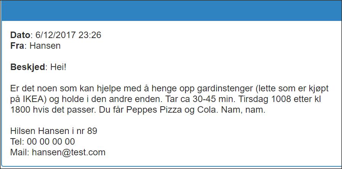Click the date 6/12/2017 23:26
The height and width of the screenshot is (169, 342).
[68, 35]
